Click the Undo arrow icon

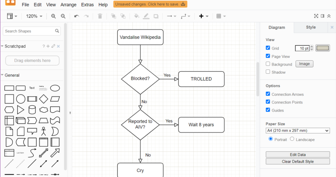[x=77, y=16]
